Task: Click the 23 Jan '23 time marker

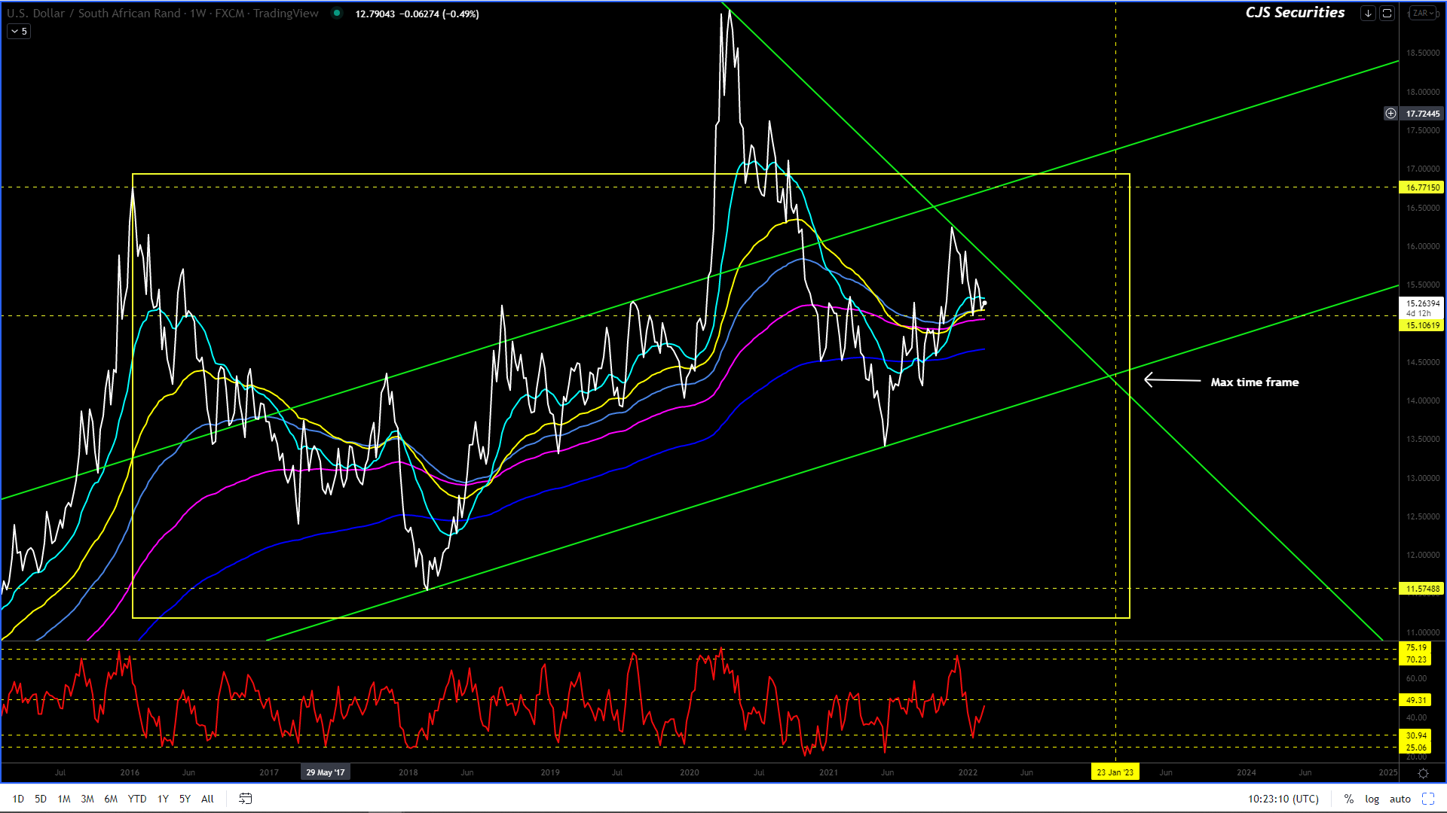Action: (x=1115, y=772)
